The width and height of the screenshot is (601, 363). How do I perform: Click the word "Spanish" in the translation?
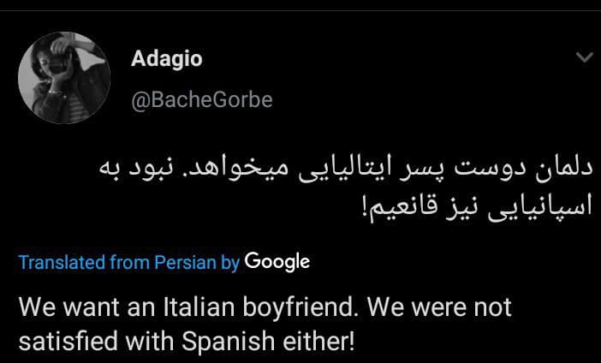[x=228, y=342]
